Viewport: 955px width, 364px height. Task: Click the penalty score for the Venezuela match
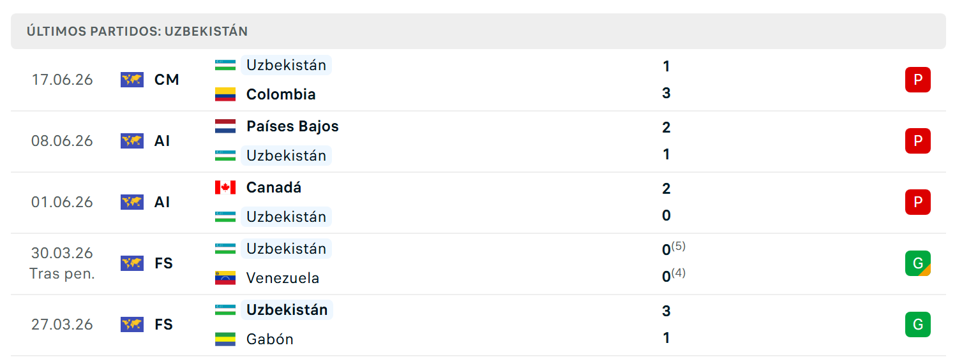(x=678, y=273)
